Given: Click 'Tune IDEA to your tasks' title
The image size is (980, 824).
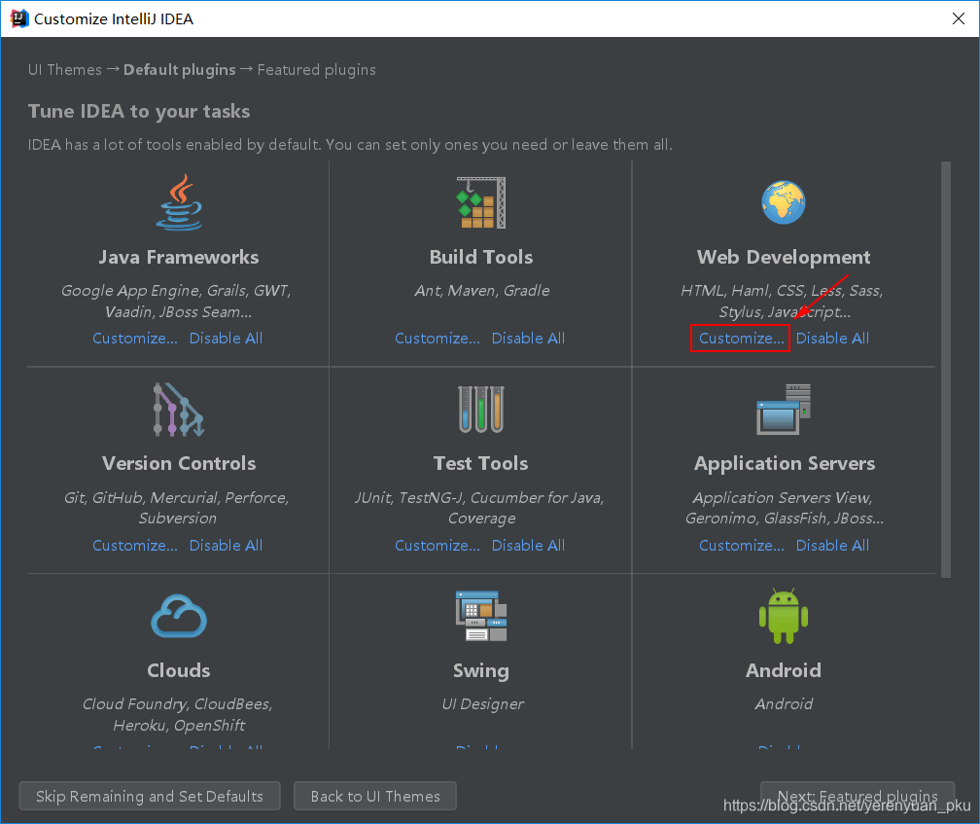Looking at the screenshot, I should point(139,111).
